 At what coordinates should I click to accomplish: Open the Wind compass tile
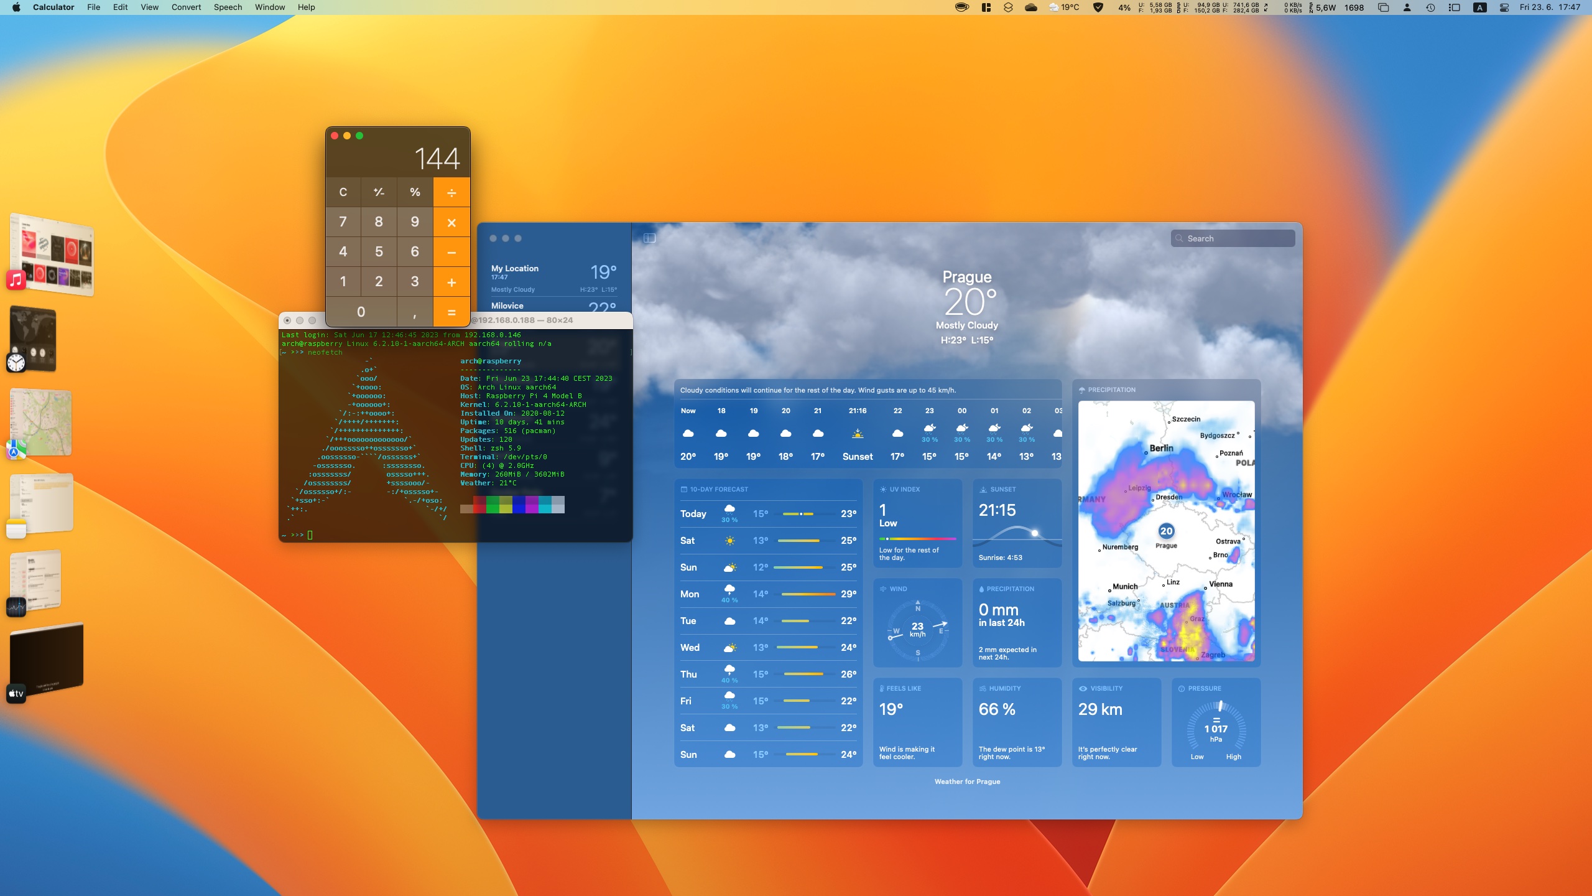point(917,622)
